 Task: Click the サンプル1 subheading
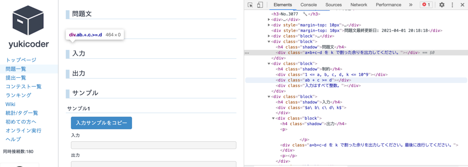pos(78,108)
